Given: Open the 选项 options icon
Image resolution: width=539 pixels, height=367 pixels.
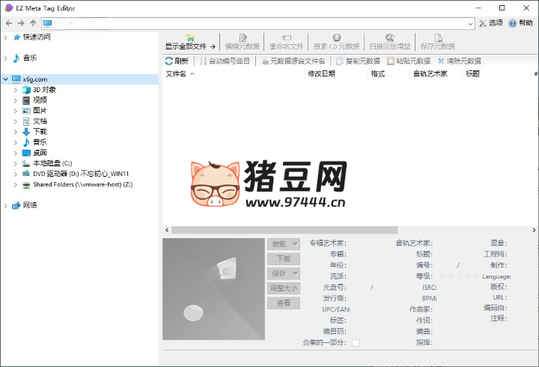Looking at the screenshot, I should 483,23.
